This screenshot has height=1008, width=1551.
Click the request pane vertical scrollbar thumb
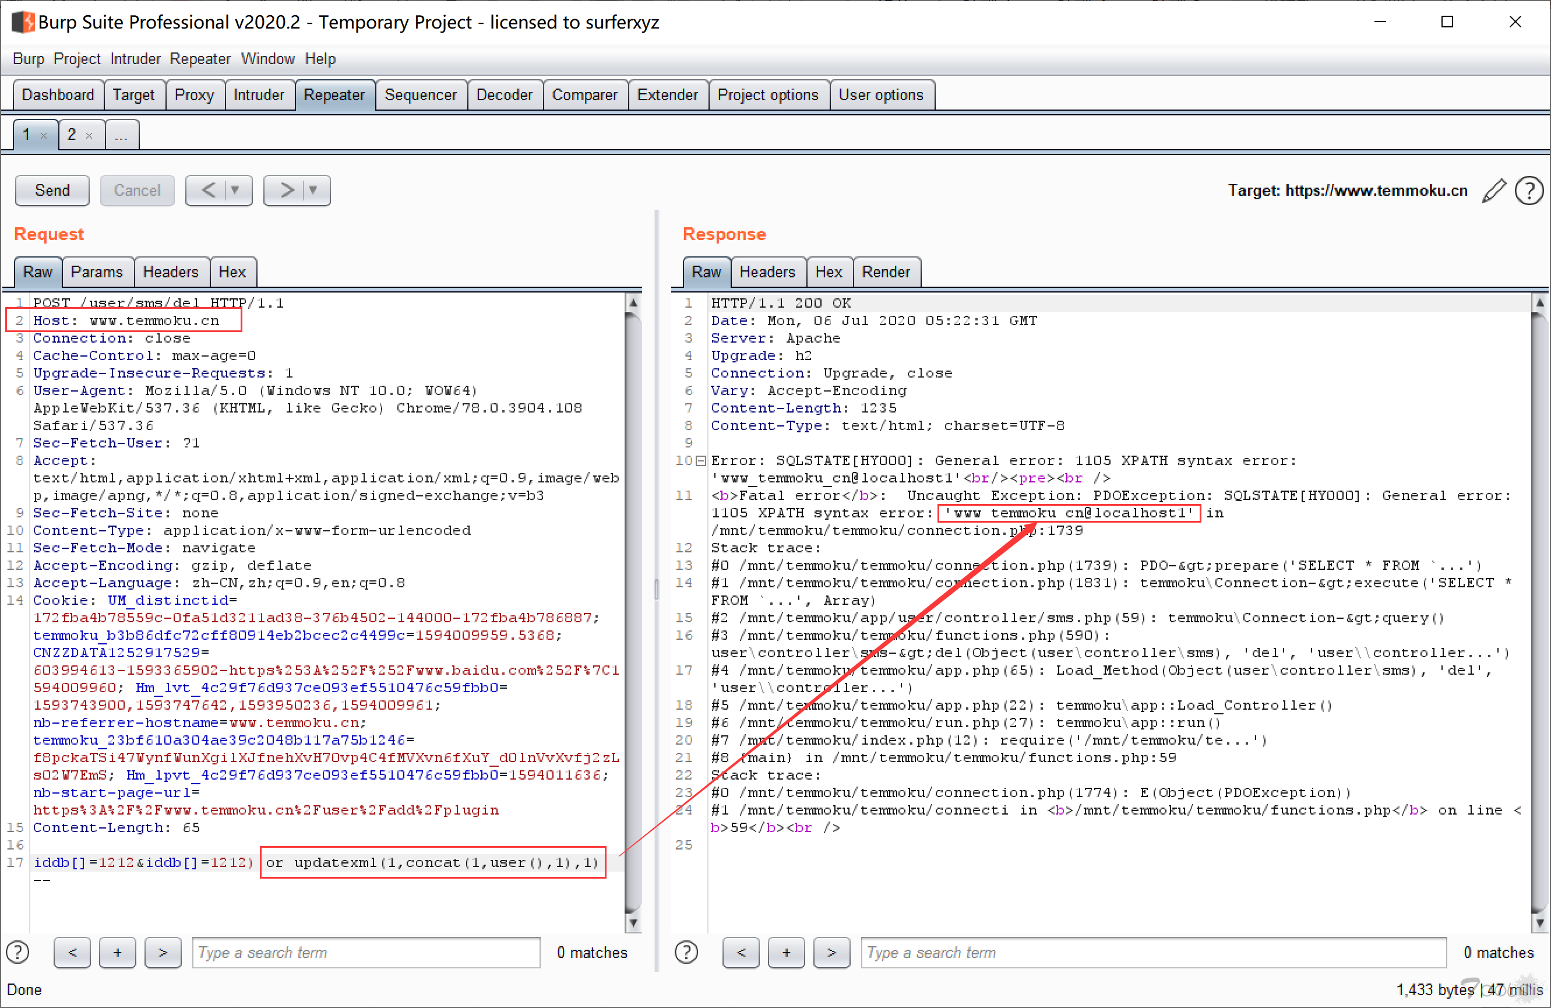633,612
